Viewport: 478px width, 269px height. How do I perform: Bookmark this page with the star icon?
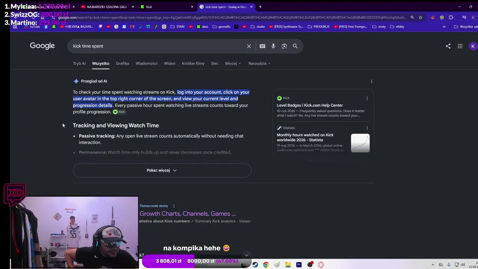pyautogui.click(x=420, y=17)
